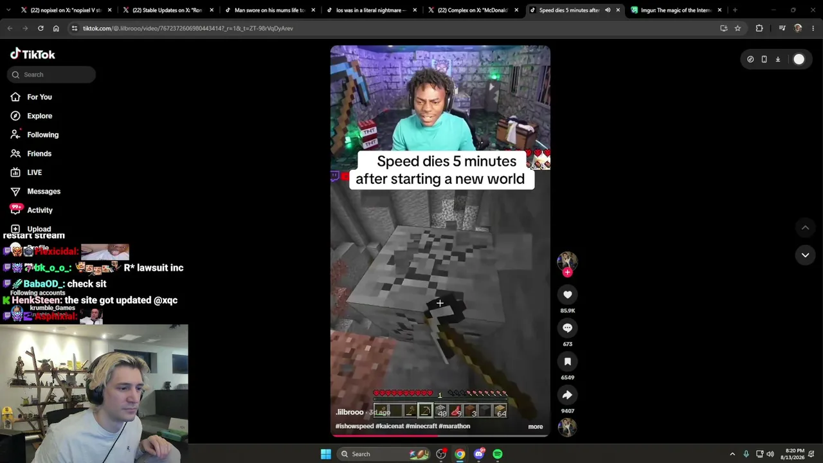Expand the video caption with 'more'
The width and height of the screenshot is (823, 463).
tap(535, 426)
